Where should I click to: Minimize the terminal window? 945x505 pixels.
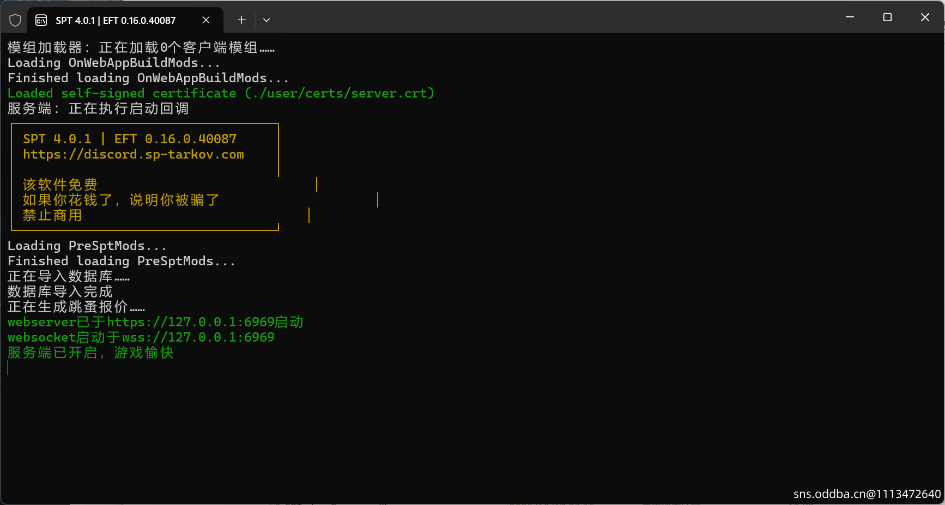tap(850, 17)
